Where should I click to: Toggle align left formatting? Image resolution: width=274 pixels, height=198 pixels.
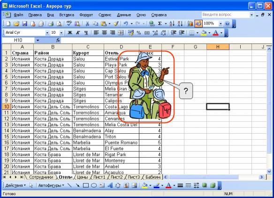[96, 33]
